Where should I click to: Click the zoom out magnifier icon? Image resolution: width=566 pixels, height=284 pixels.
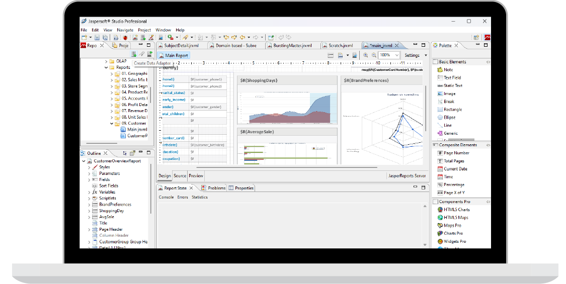click(374, 55)
